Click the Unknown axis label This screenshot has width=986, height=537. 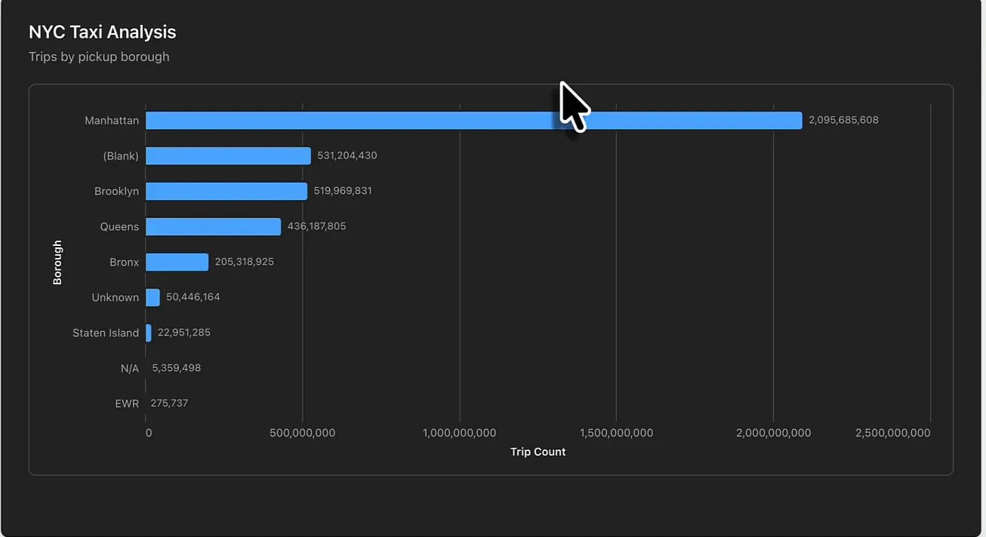(116, 297)
